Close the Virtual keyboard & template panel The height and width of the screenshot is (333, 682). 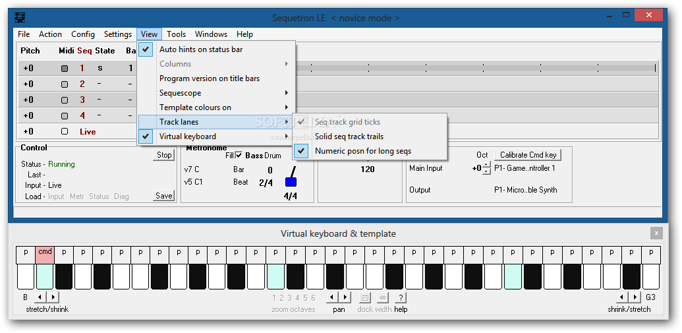coord(656,233)
